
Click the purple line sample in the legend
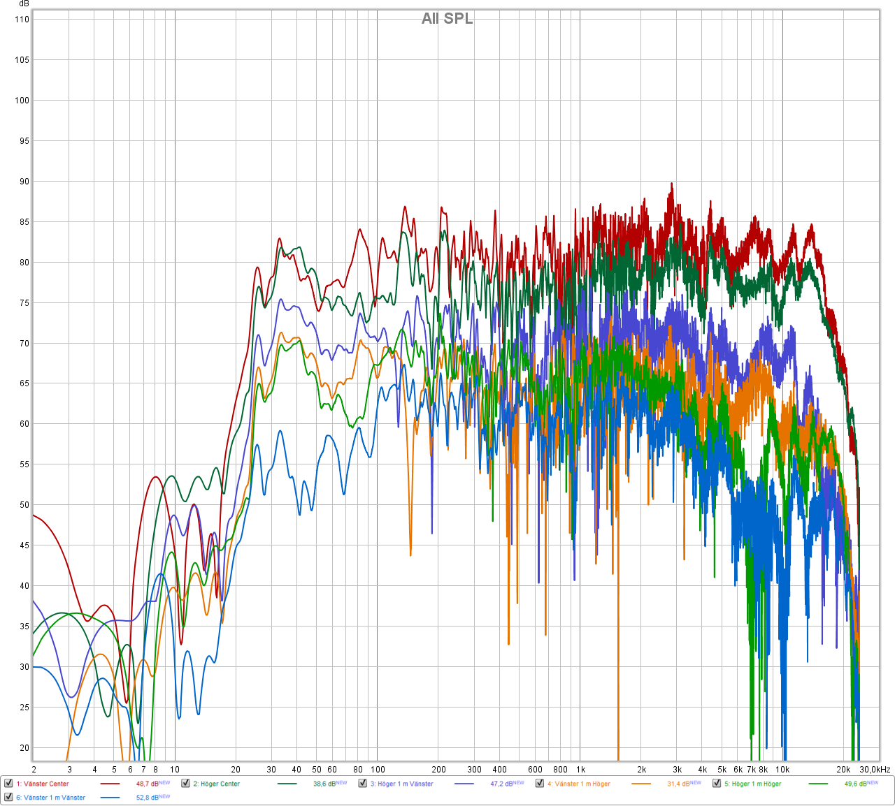tap(464, 784)
